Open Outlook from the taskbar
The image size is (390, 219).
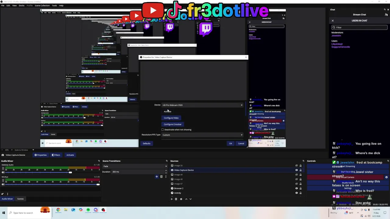[x=73, y=210]
